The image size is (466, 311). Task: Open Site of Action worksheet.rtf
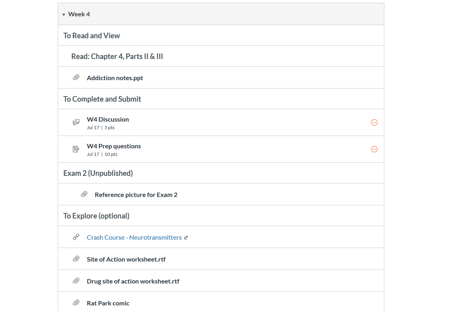pyautogui.click(x=126, y=259)
